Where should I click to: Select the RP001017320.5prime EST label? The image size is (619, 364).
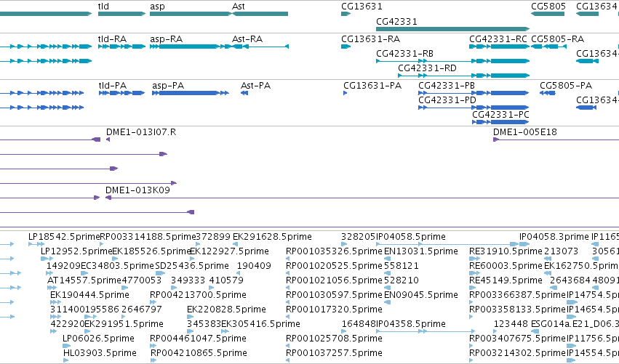point(334,310)
